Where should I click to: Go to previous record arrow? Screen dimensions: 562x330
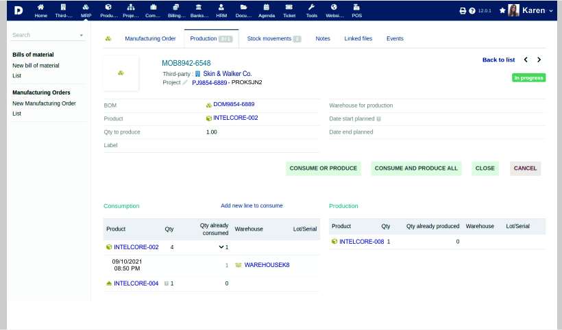pos(526,60)
